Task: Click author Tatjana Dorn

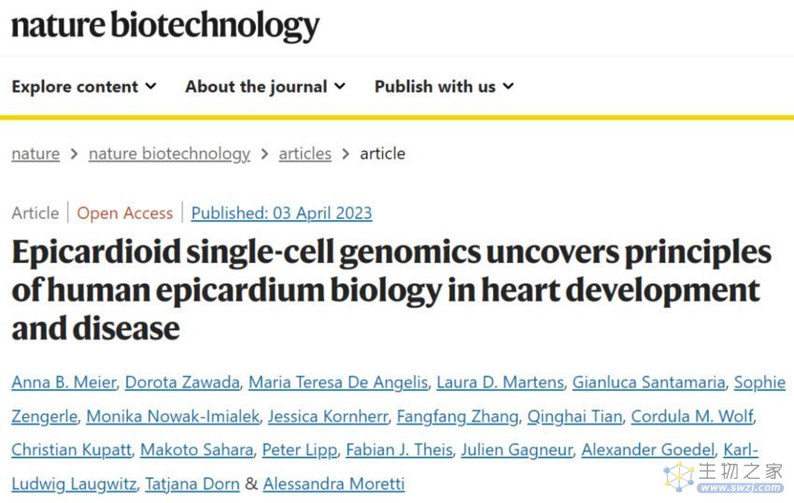Action: (x=192, y=484)
